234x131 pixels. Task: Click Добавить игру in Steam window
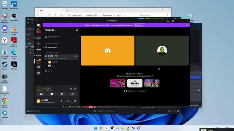[34, 111]
